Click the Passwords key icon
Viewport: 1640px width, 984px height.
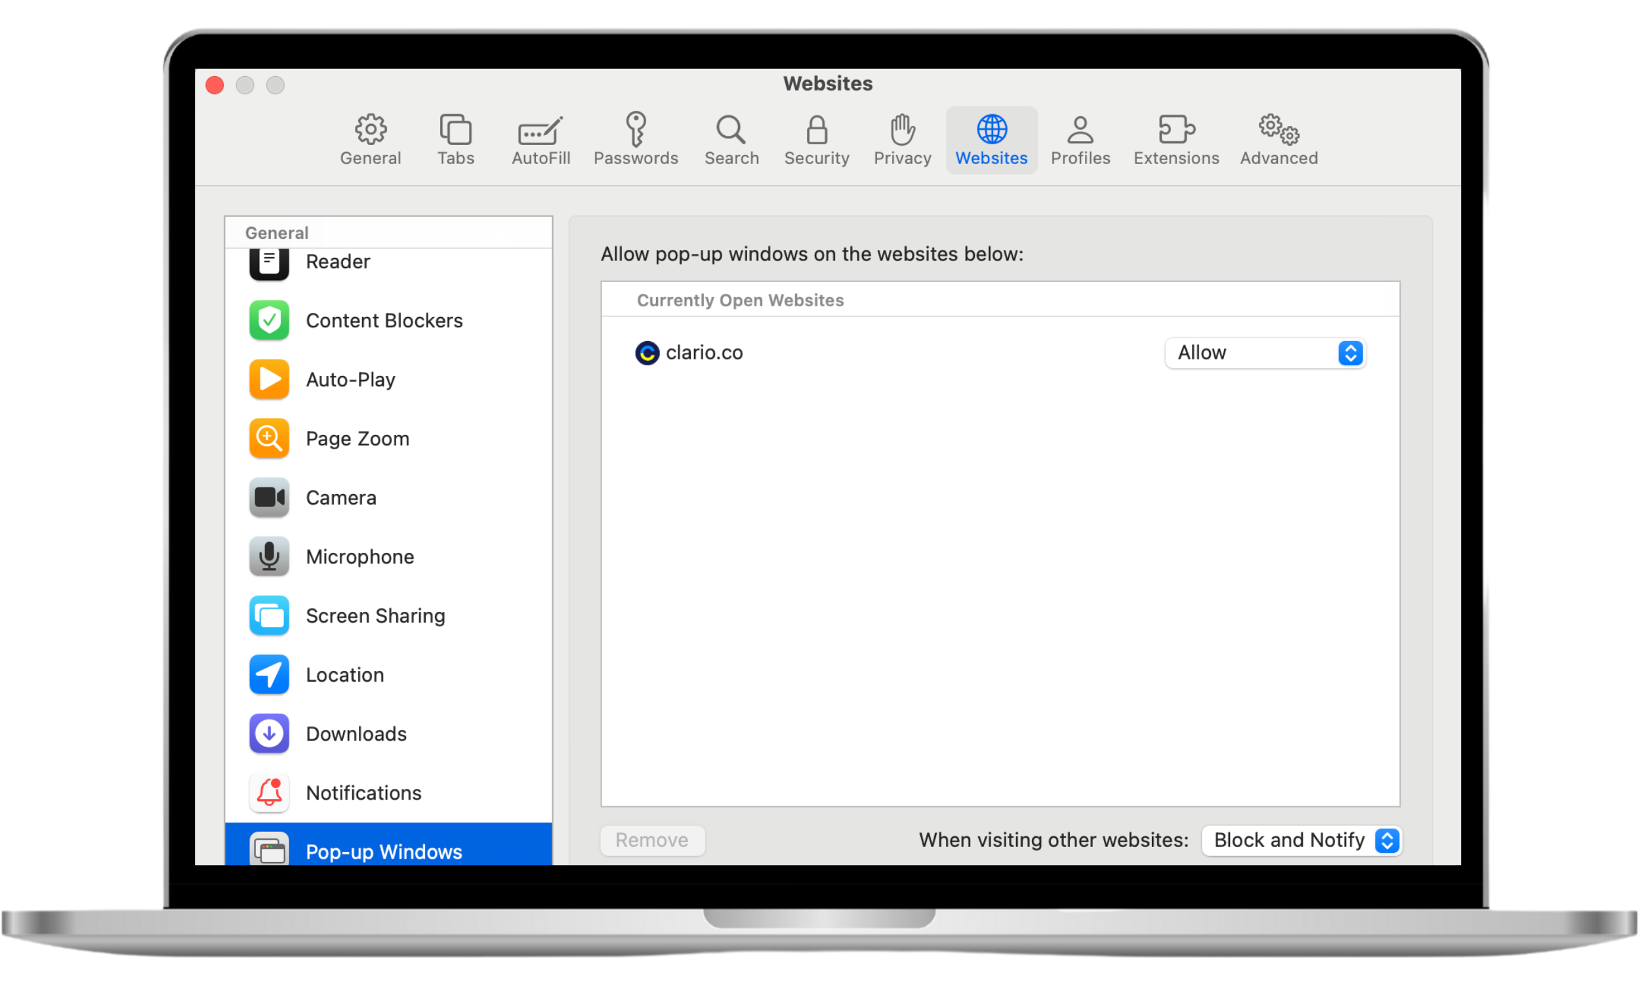(x=636, y=139)
